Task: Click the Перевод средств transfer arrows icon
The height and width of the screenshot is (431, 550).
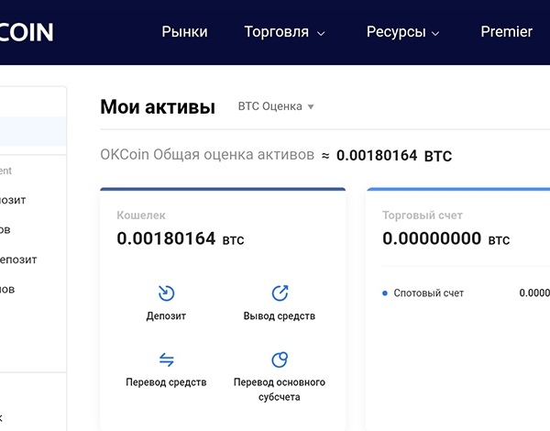Action: [x=166, y=359]
